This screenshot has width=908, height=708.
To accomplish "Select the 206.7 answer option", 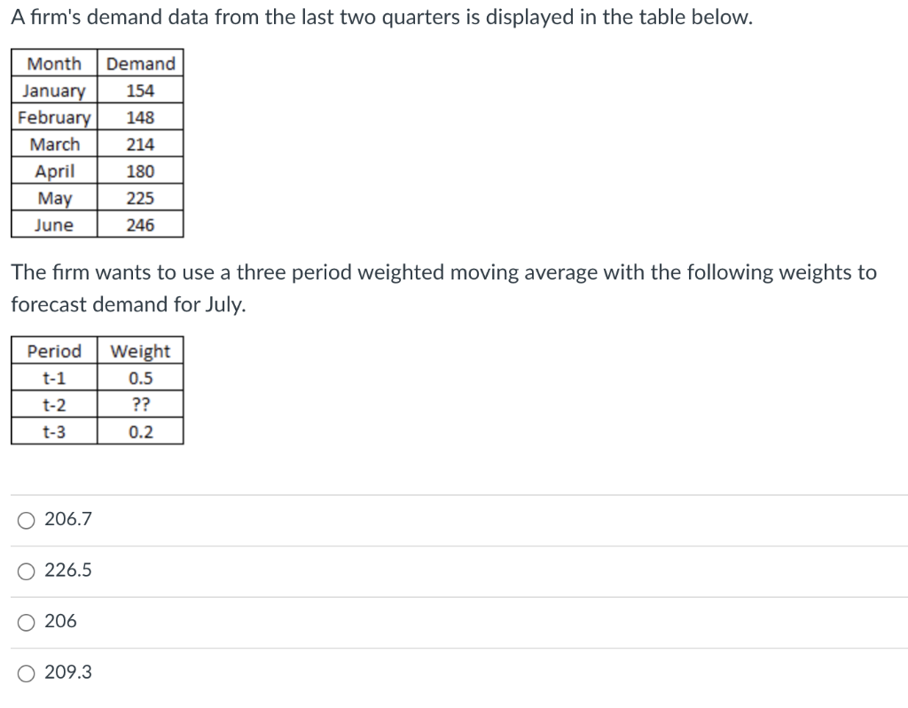I will [x=24, y=520].
